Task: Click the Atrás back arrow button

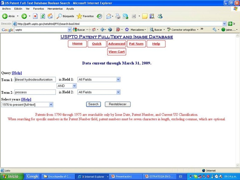Action: point(9,16)
